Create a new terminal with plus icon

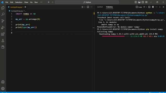[144, 7]
